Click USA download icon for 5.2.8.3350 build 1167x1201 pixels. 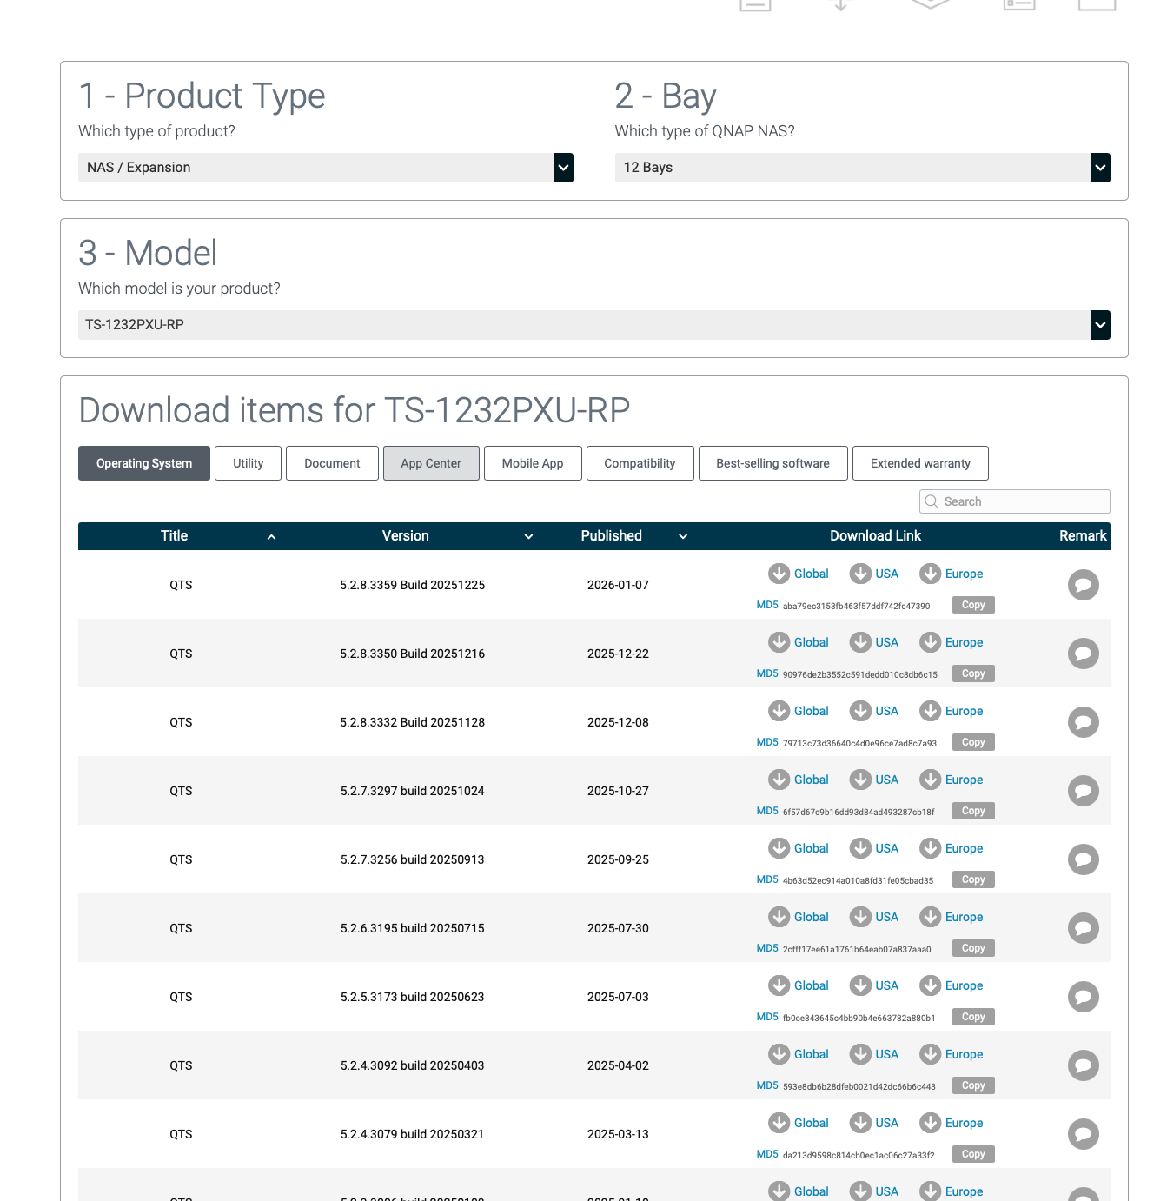(860, 642)
